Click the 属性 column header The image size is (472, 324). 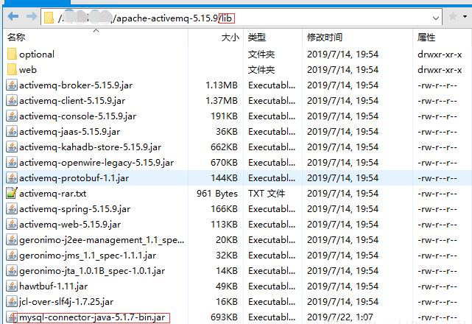(x=426, y=36)
